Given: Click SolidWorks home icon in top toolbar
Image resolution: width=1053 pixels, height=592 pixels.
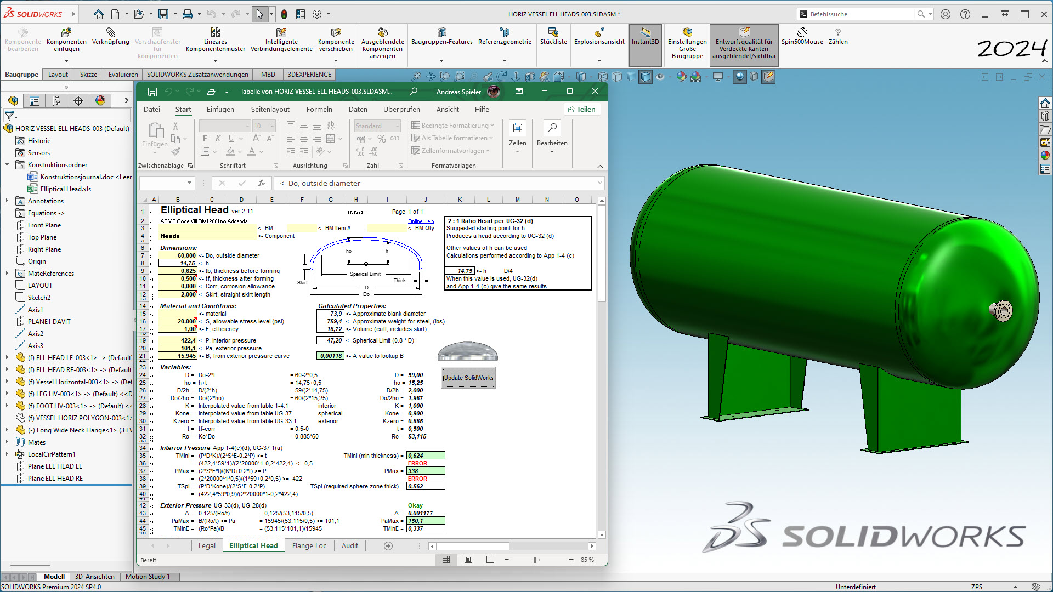Looking at the screenshot, I should coord(99,14).
